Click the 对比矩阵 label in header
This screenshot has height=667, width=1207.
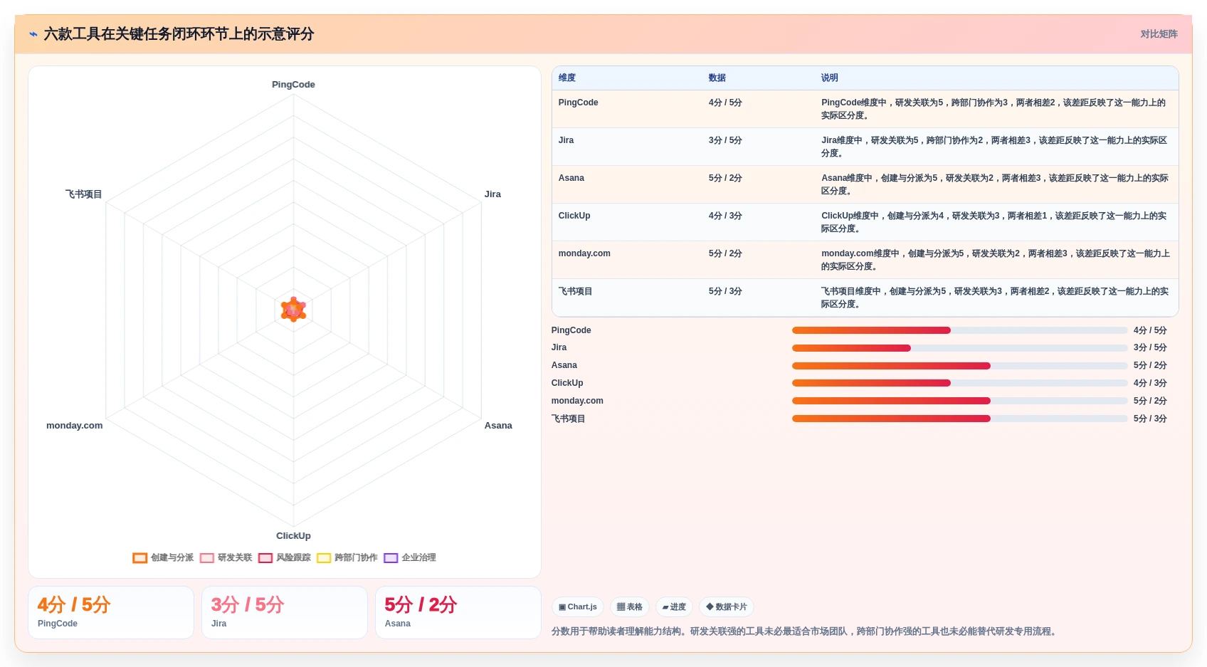click(1159, 34)
